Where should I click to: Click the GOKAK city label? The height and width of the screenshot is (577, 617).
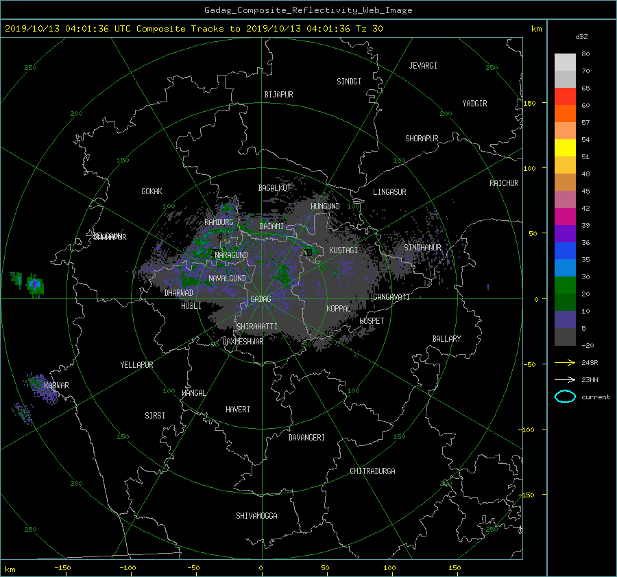pos(152,191)
